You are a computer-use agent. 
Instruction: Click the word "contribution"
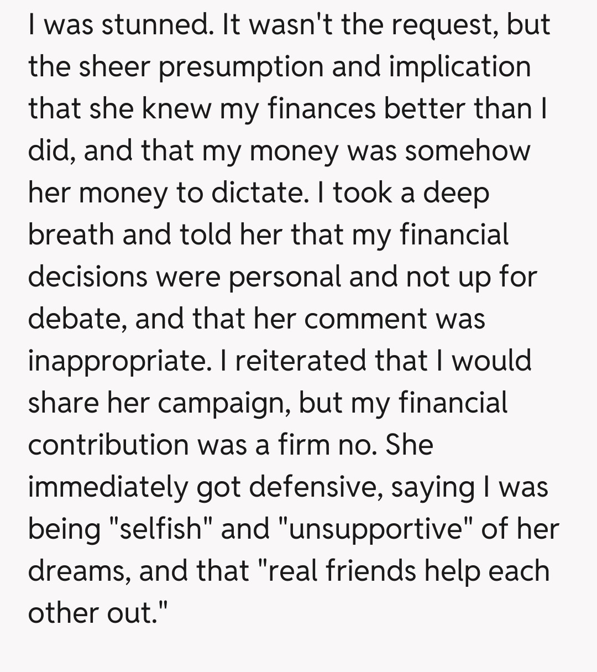click(x=108, y=445)
